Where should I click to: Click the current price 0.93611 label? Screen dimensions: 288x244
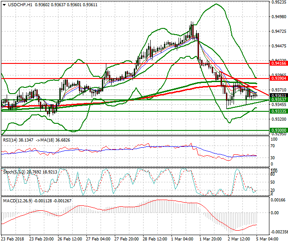tap(279, 96)
